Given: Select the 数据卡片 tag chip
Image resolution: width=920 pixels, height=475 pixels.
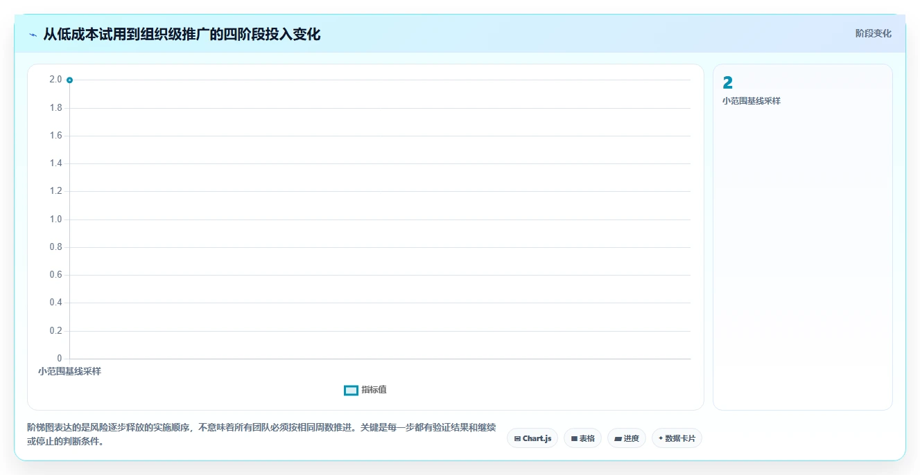Looking at the screenshot, I should pos(677,438).
